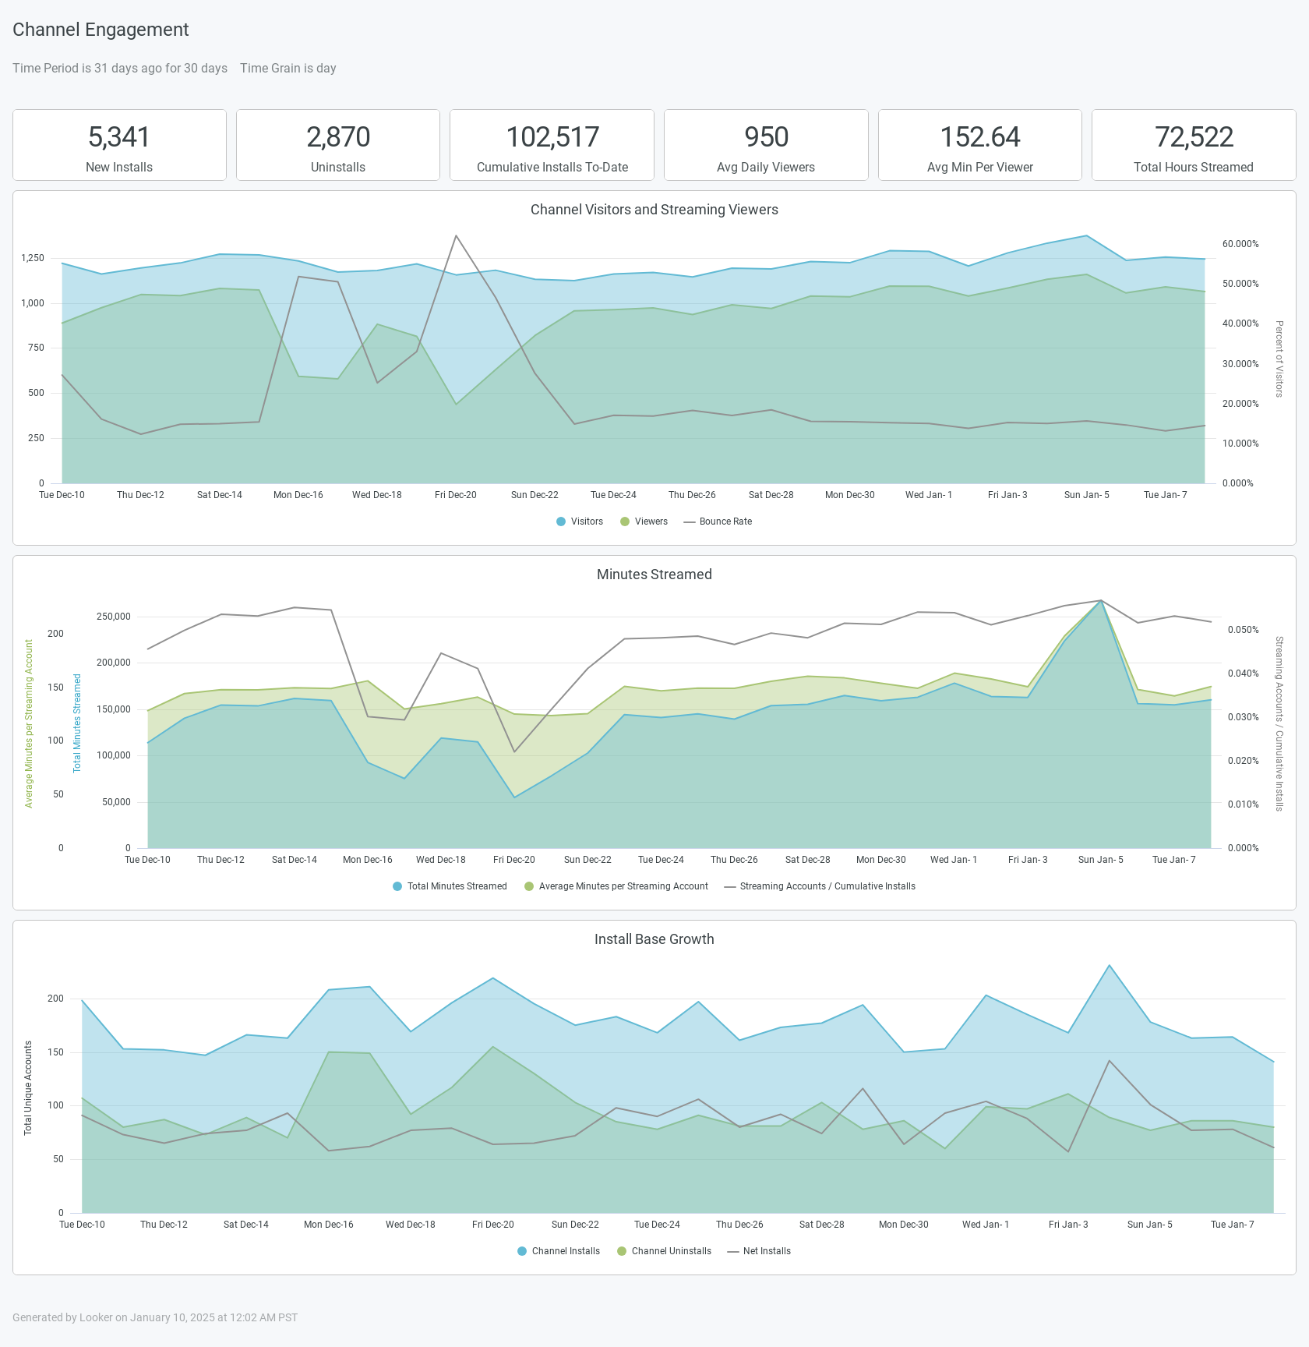Click the 250,000 axis value in Minutes Streamed
This screenshot has height=1347, width=1309.
114,617
